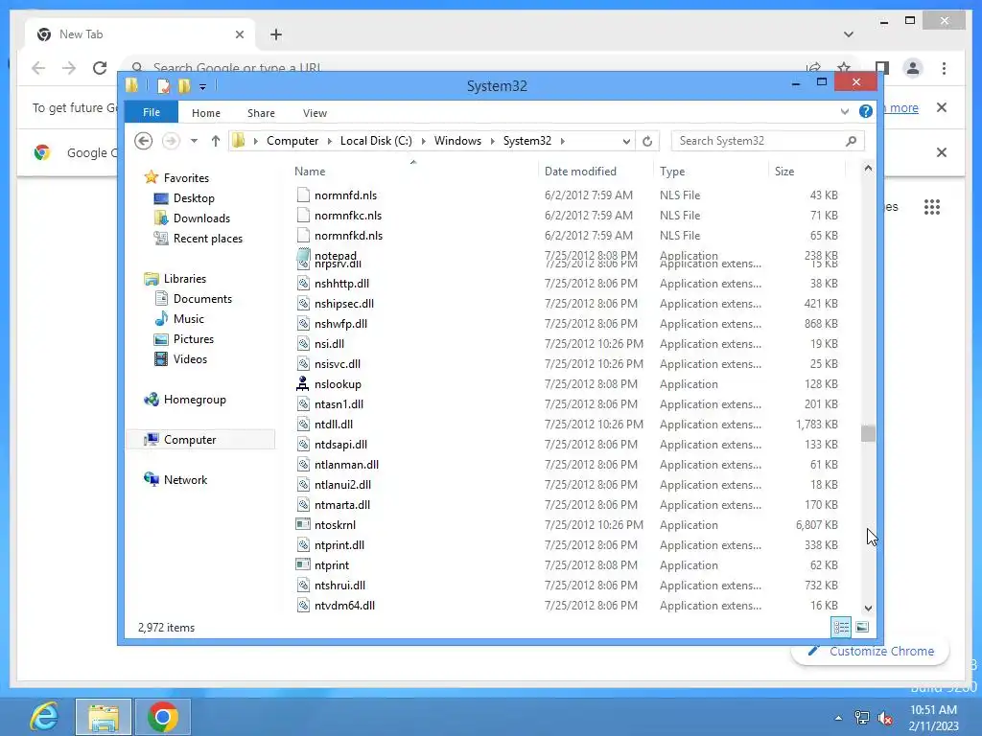The width and height of the screenshot is (982, 736).
Task: Click the Forward arrow in Explorer
Action: click(x=171, y=141)
